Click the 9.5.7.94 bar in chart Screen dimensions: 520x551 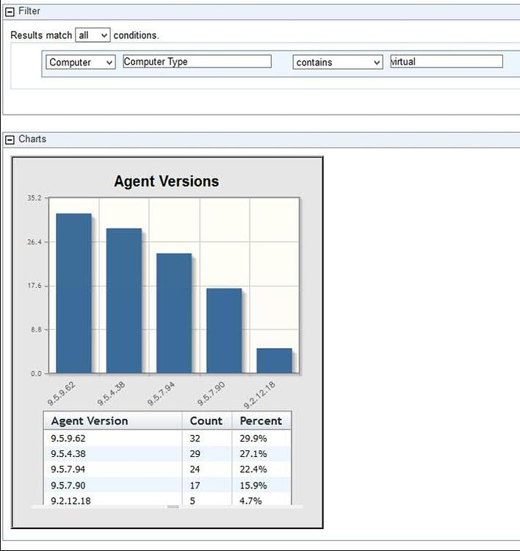174,313
